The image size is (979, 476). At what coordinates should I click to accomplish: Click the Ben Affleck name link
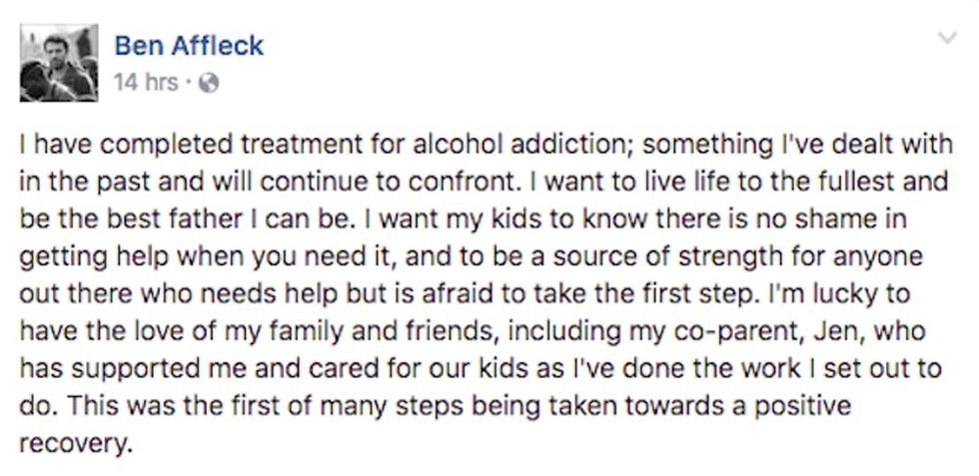[187, 44]
